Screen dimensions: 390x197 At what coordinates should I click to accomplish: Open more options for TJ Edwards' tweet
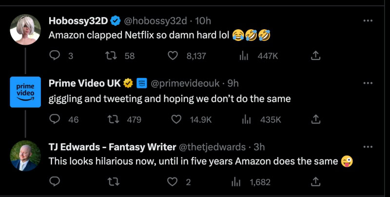pyautogui.click(x=369, y=147)
